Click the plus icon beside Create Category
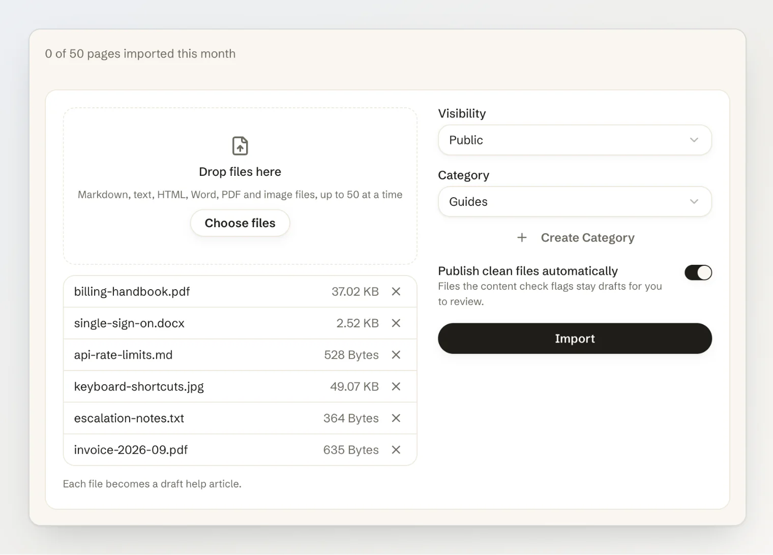 point(522,237)
